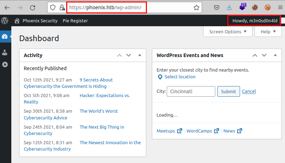Open the Profile user sidebar icon

(5, 52)
